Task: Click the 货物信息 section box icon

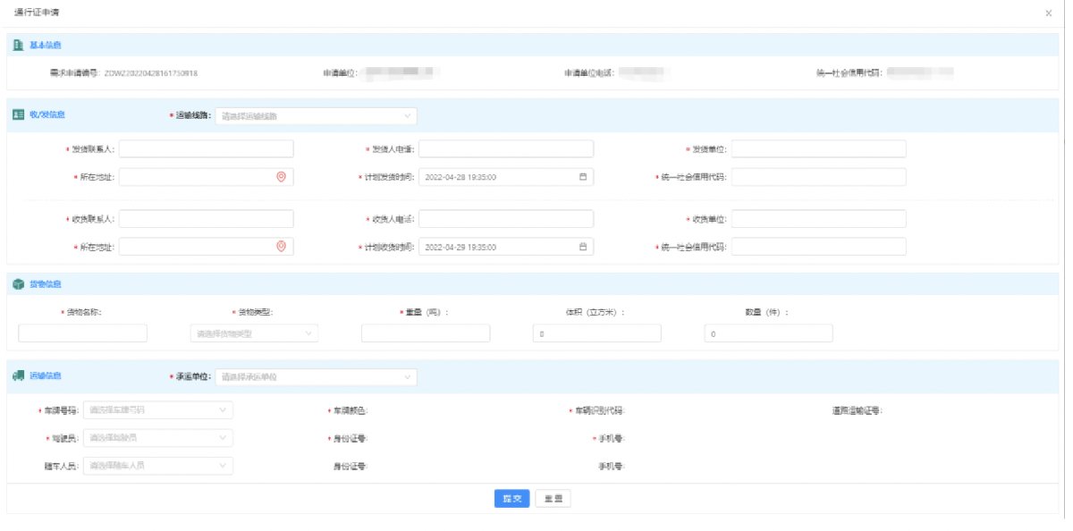Action: click(x=19, y=284)
